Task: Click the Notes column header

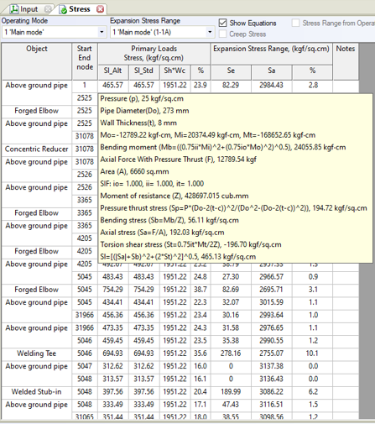Action: [346, 61]
